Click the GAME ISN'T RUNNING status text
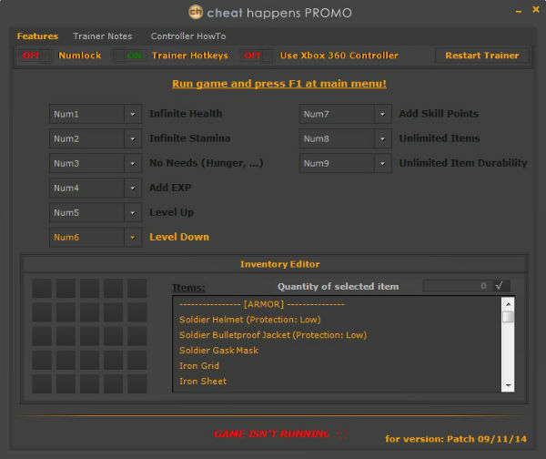Screen dimensions: 546x459 271,433
